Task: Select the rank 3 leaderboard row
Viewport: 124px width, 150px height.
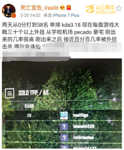Action: coord(63,146)
